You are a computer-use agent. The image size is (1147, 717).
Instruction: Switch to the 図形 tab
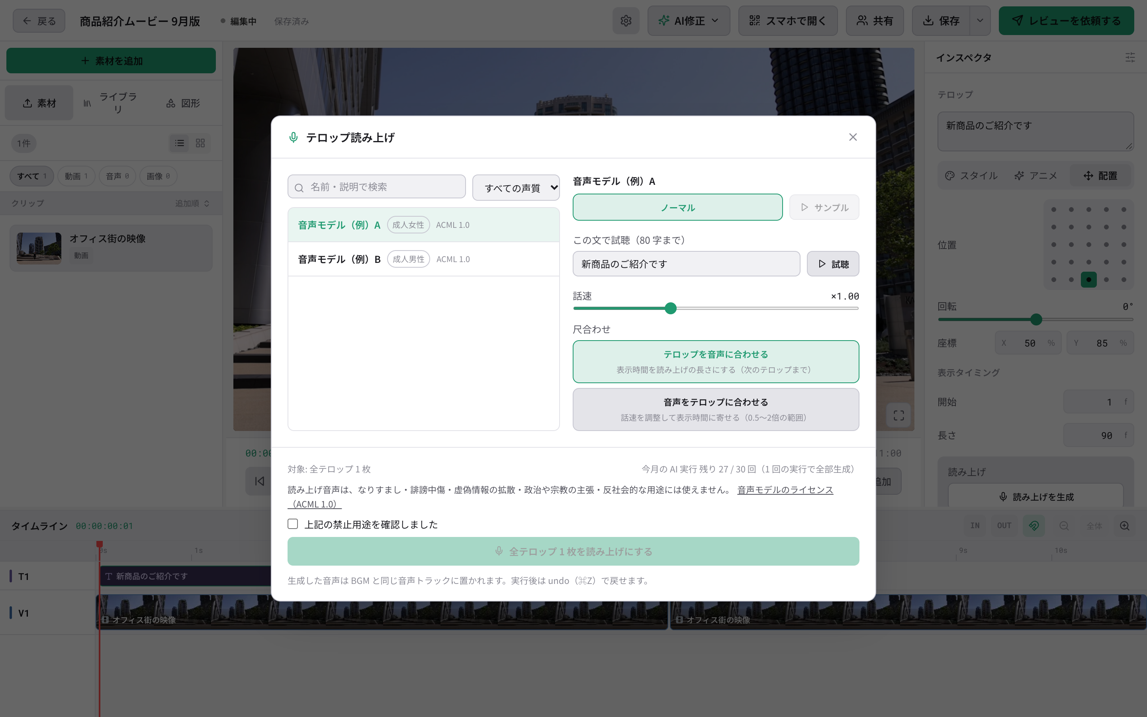point(184,103)
